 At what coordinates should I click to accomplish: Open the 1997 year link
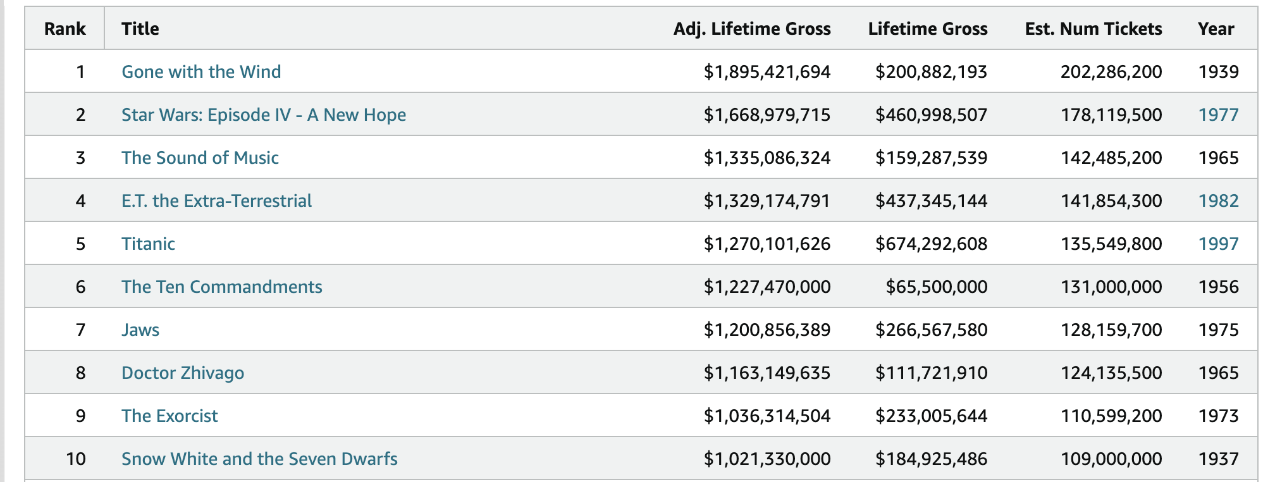pos(1218,244)
